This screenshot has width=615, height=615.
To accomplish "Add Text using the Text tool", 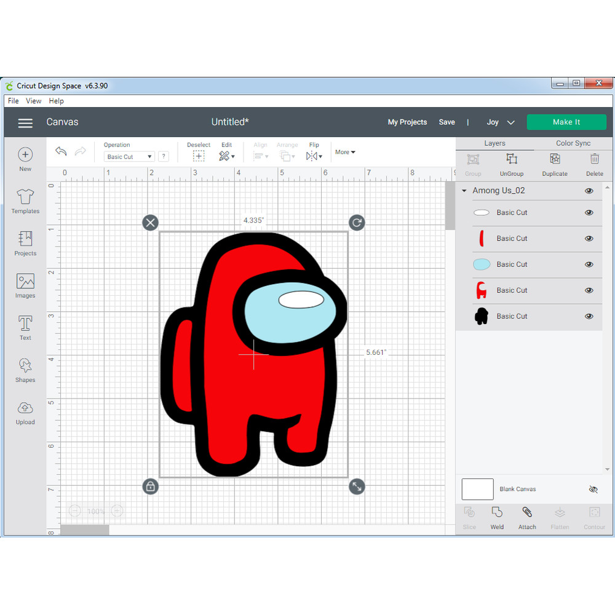I will click(25, 323).
